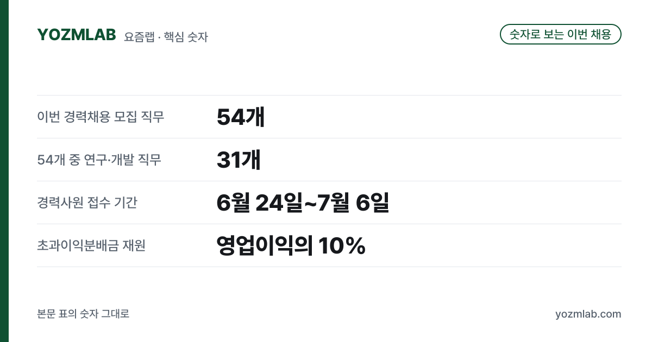Select the 경력사원 접수 기간 label

point(87,202)
